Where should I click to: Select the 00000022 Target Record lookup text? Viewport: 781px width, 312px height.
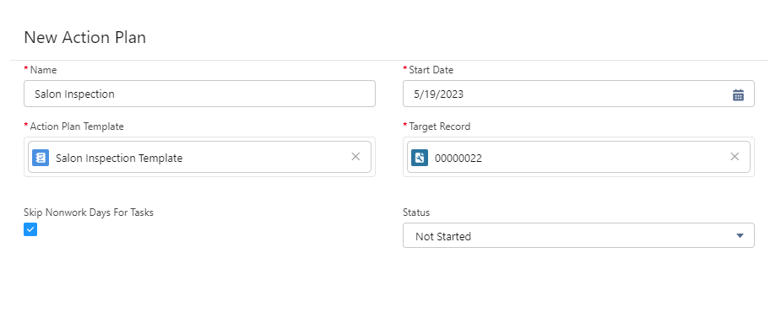point(458,159)
